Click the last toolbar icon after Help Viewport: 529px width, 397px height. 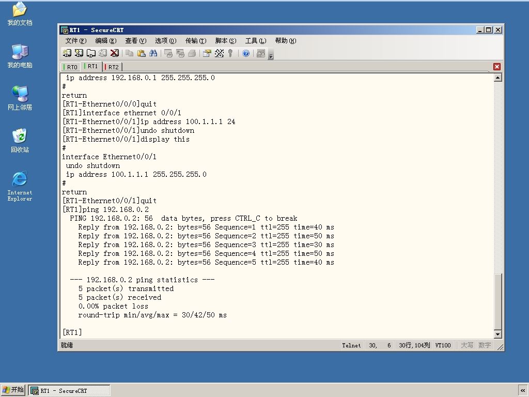pos(261,53)
